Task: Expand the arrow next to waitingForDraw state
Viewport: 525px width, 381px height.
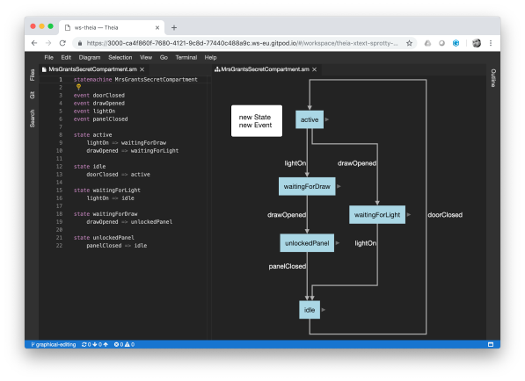Action: point(339,186)
